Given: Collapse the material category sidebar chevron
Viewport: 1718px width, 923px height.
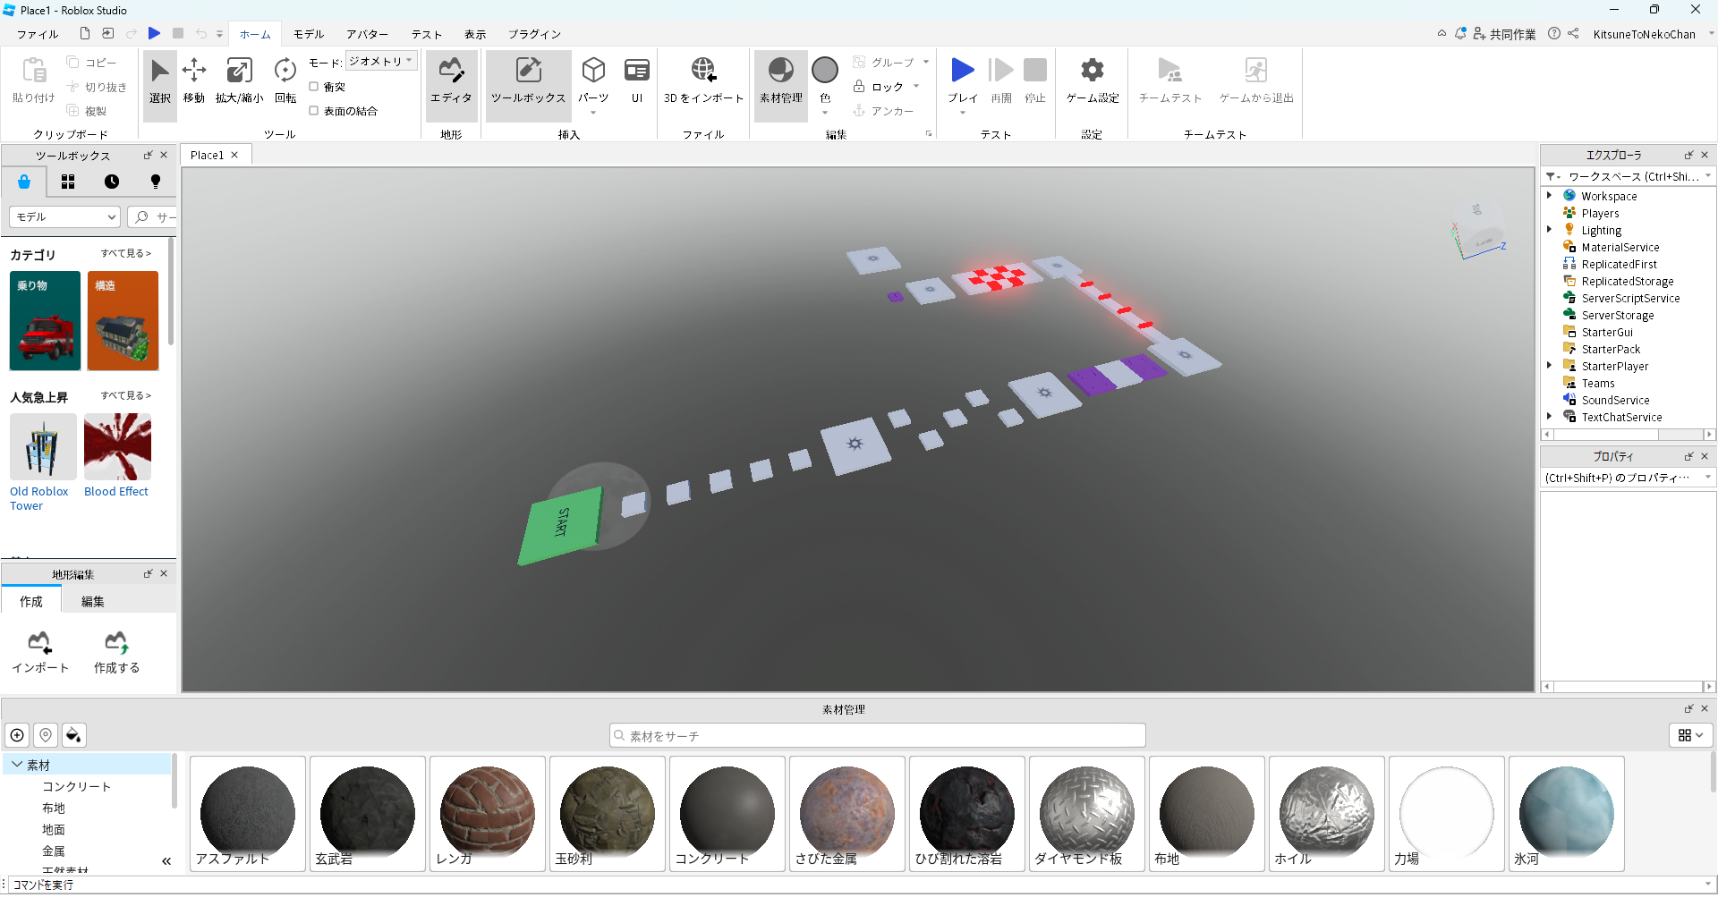Looking at the screenshot, I should click(166, 861).
